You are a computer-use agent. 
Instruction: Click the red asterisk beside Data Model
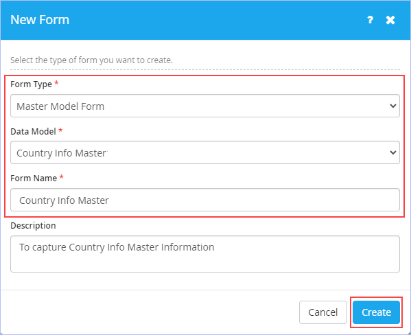click(60, 130)
